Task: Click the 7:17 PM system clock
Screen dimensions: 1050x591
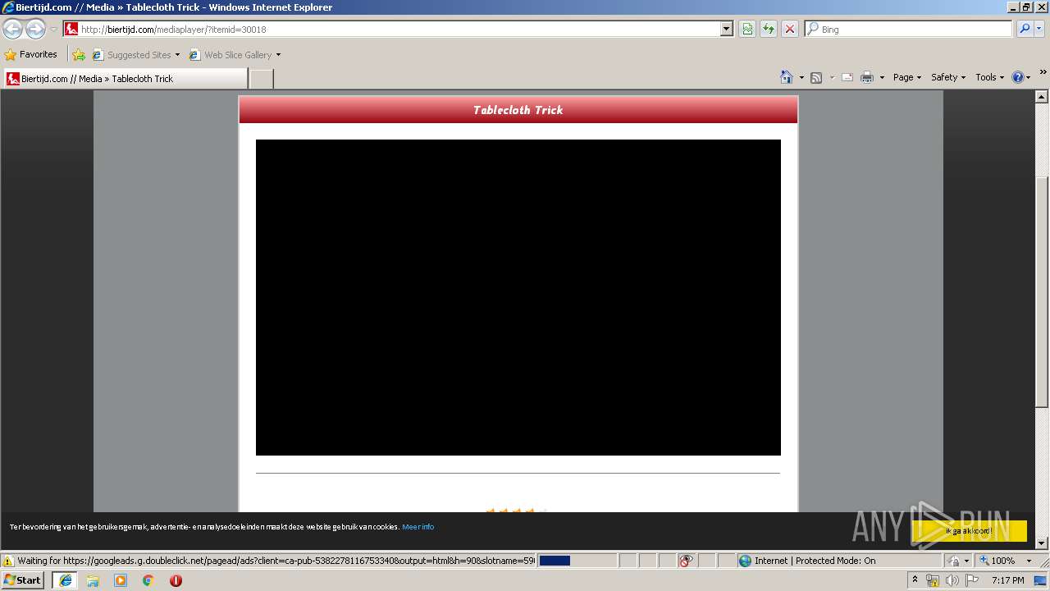Action: click(1007, 580)
